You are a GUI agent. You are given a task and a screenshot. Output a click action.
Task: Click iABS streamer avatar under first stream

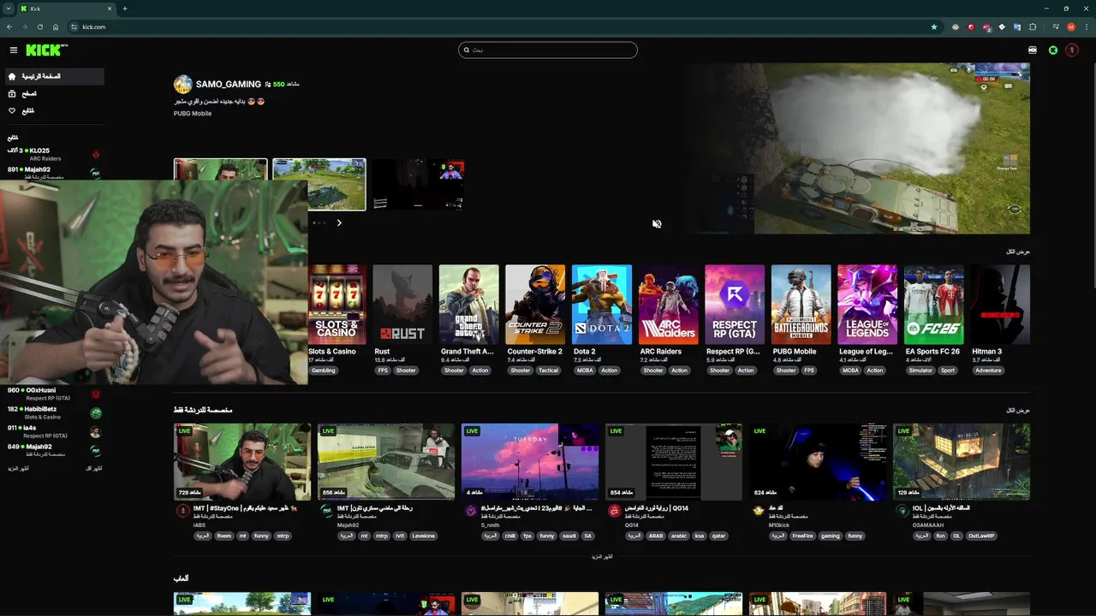pos(182,511)
